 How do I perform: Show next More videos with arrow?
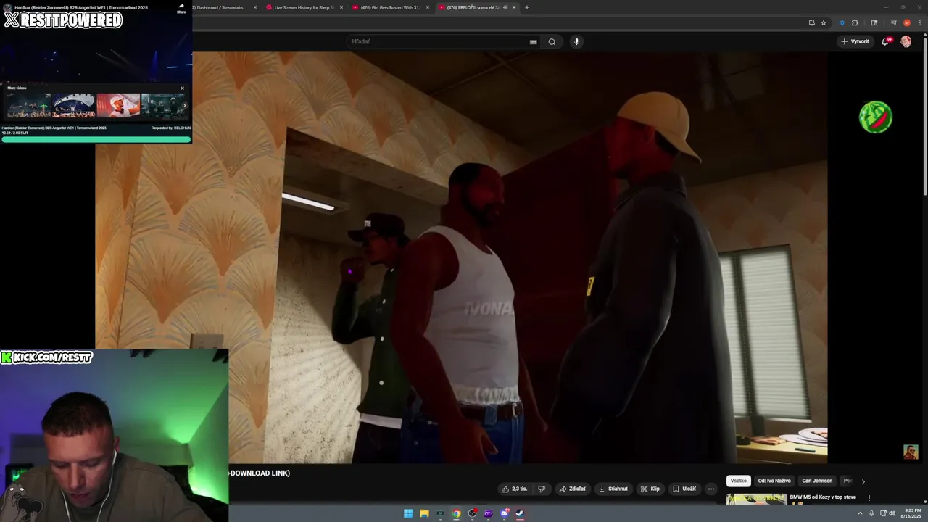(x=185, y=105)
